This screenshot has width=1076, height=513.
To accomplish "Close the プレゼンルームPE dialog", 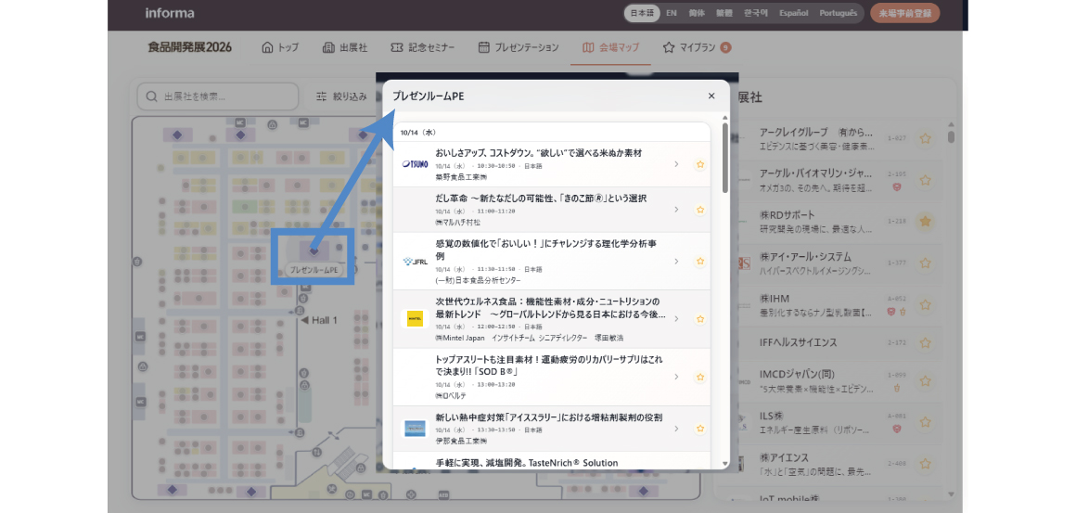I will pos(711,96).
